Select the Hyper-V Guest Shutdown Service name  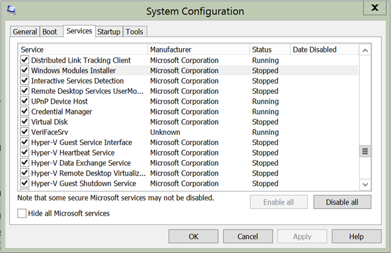pos(84,184)
